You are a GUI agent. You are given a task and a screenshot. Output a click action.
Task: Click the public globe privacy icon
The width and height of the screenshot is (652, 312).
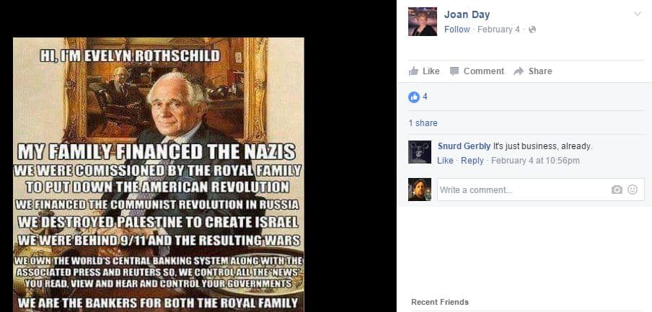click(x=532, y=30)
